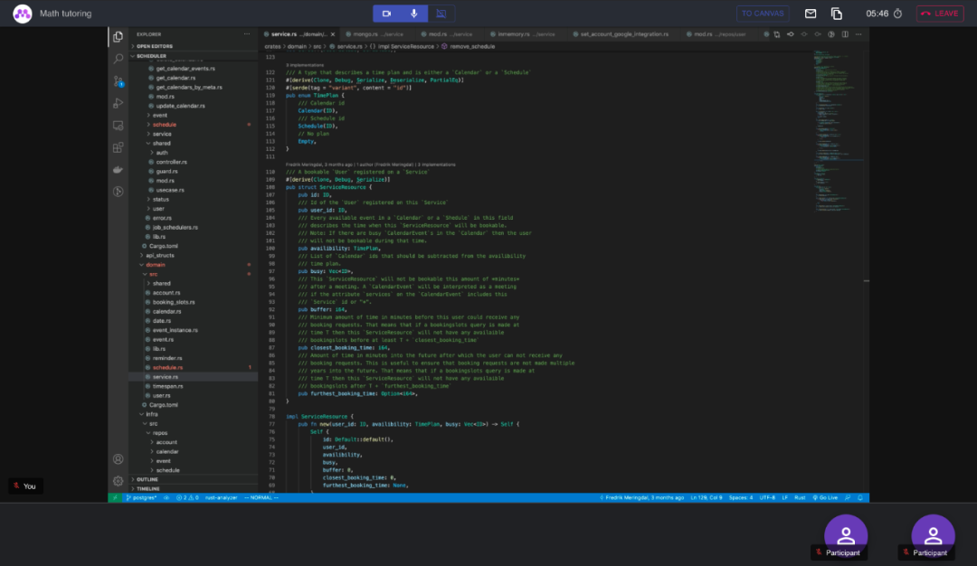Screen dimensions: 977x566
Task: Click the TO CANVAS button
Action: (763, 14)
